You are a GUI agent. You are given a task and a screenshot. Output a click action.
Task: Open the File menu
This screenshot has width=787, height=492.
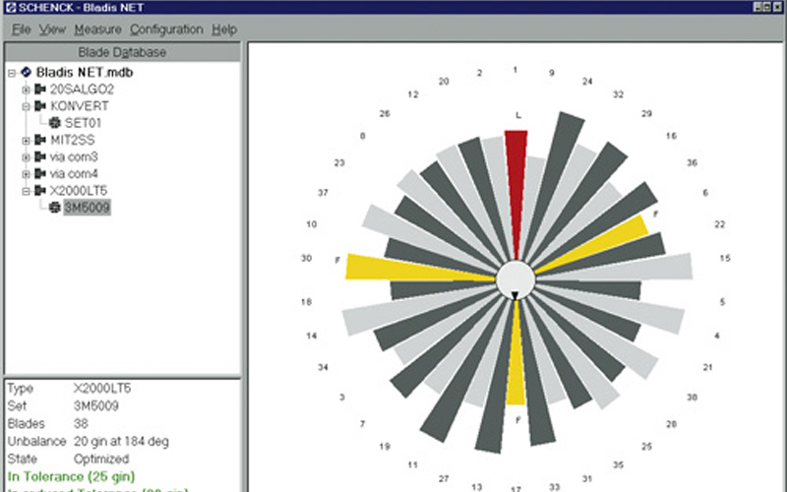(x=21, y=30)
